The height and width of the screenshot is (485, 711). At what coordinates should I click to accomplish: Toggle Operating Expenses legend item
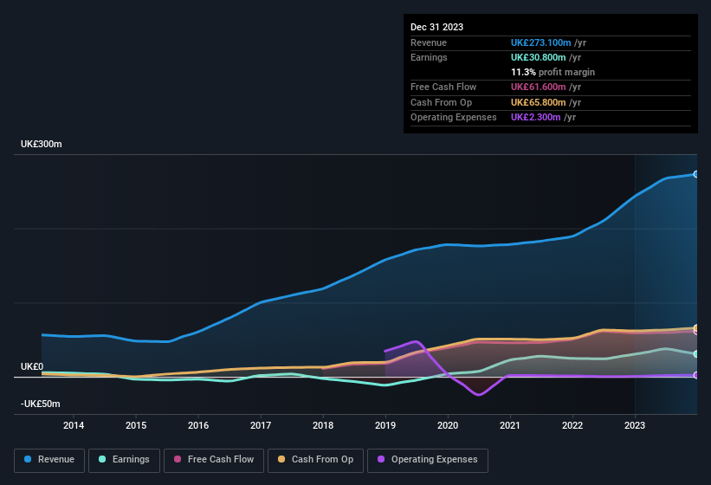click(427, 460)
